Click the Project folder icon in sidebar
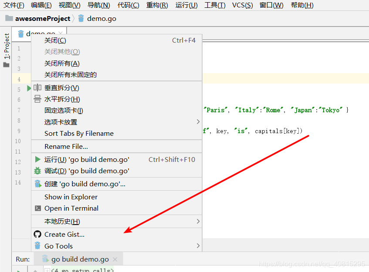Viewport: 369px width, 272px height. point(7,65)
